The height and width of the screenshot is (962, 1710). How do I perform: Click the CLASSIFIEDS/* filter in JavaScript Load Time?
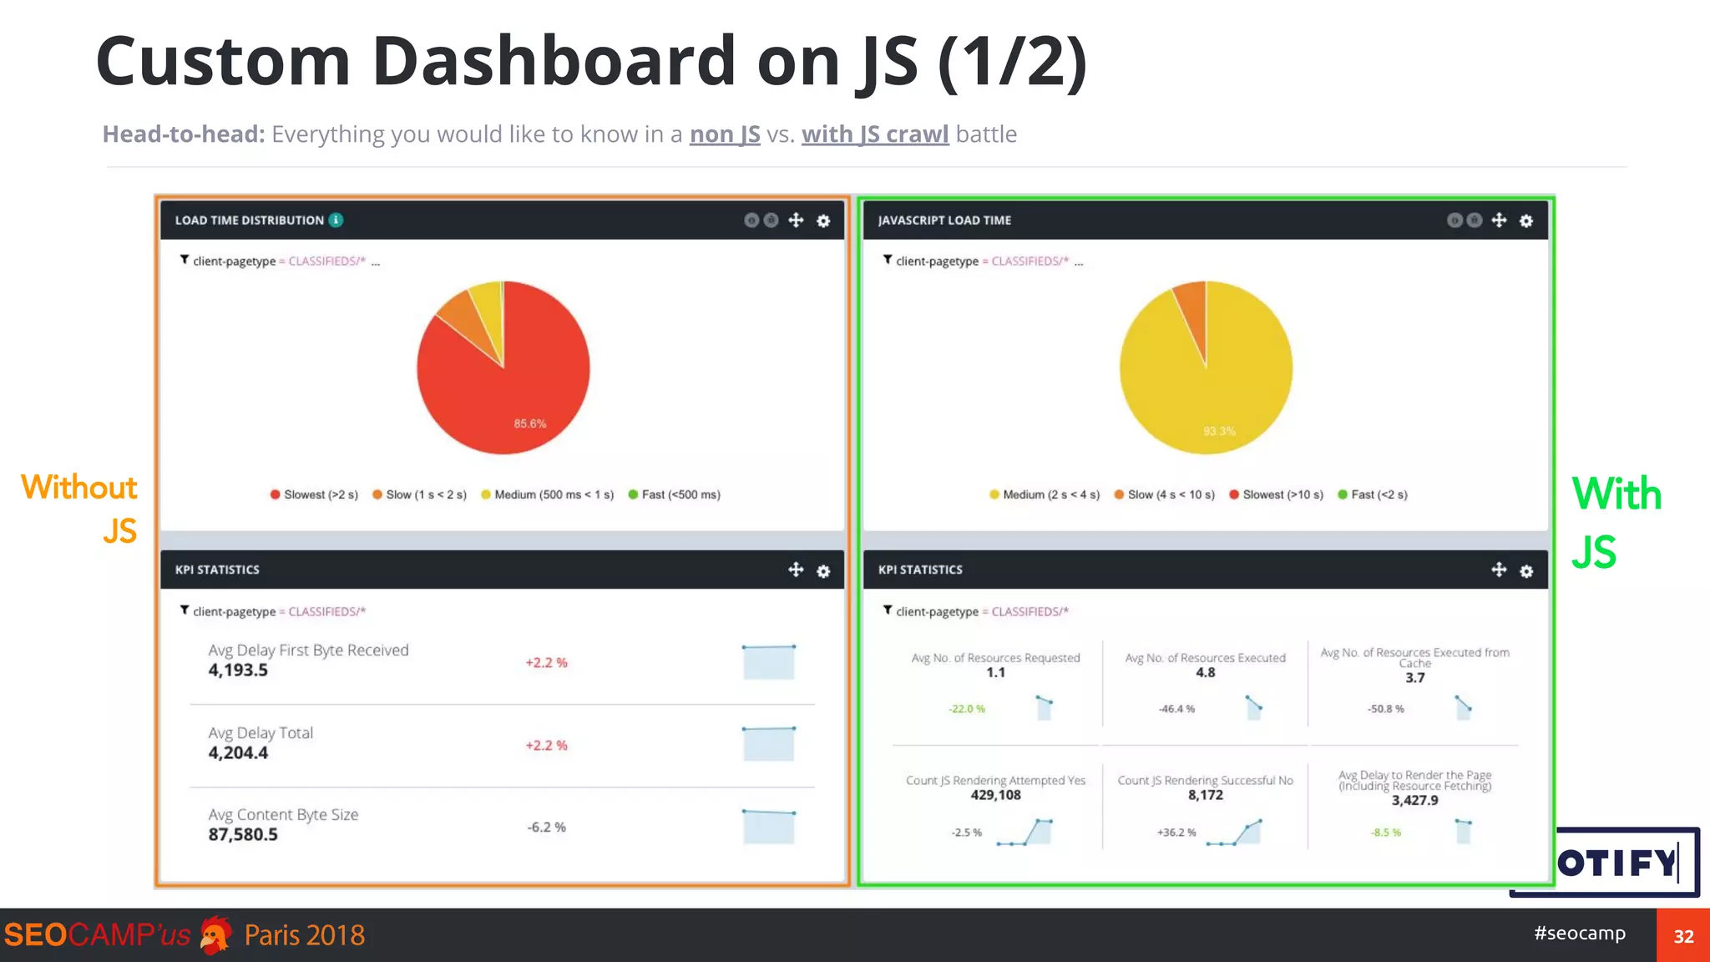tap(1030, 261)
